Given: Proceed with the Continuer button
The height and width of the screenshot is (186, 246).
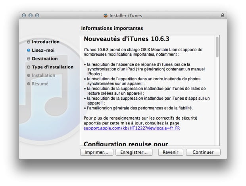Looking at the screenshot, I should pos(203,152).
